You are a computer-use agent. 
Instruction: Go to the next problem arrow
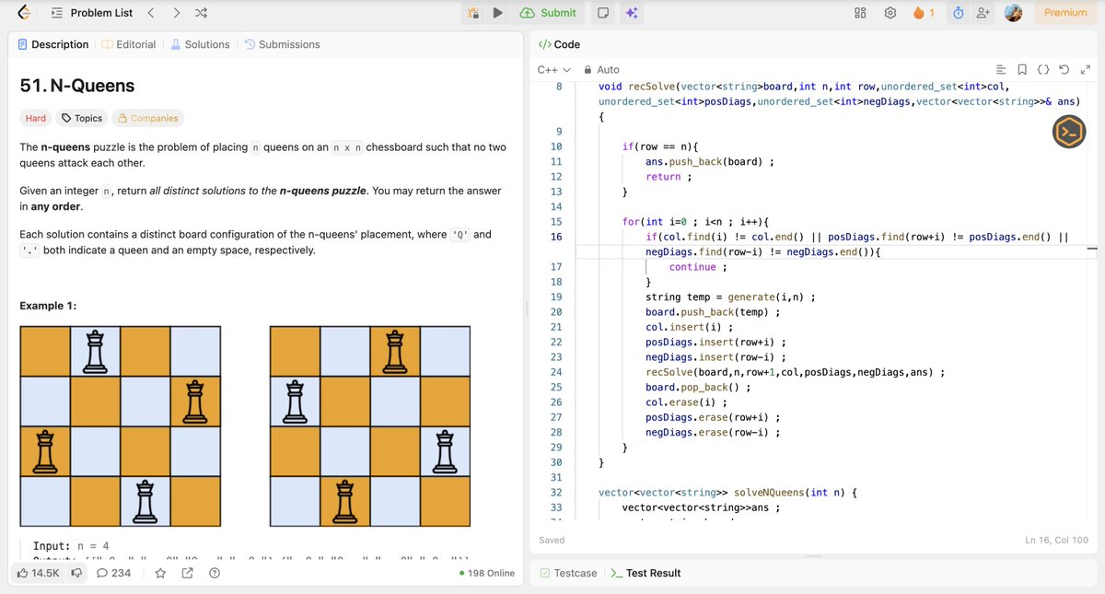[x=176, y=13]
